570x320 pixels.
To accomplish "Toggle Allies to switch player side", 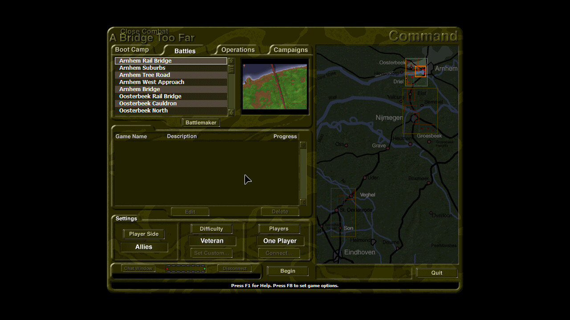I will click(143, 247).
